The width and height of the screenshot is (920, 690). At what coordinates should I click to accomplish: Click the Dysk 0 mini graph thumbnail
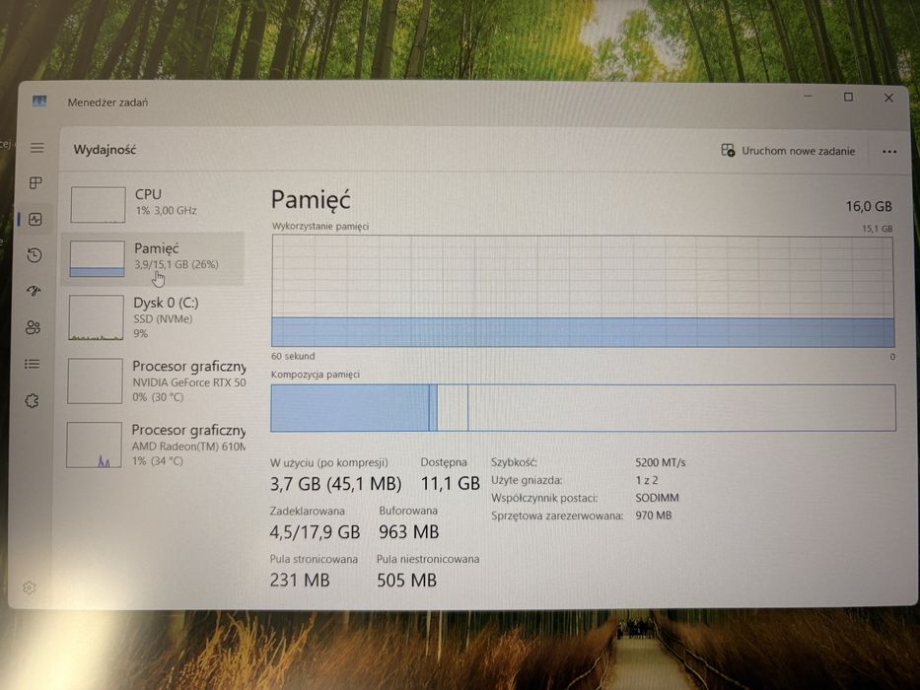coord(97,317)
